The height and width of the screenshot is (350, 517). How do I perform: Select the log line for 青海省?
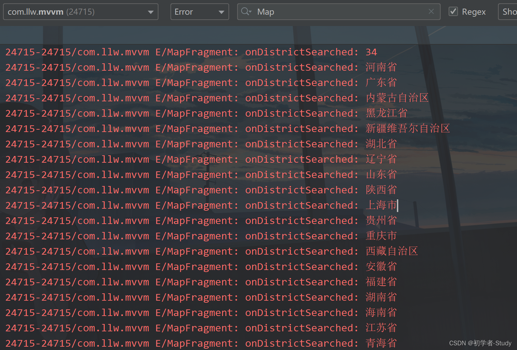pyautogui.click(x=201, y=343)
